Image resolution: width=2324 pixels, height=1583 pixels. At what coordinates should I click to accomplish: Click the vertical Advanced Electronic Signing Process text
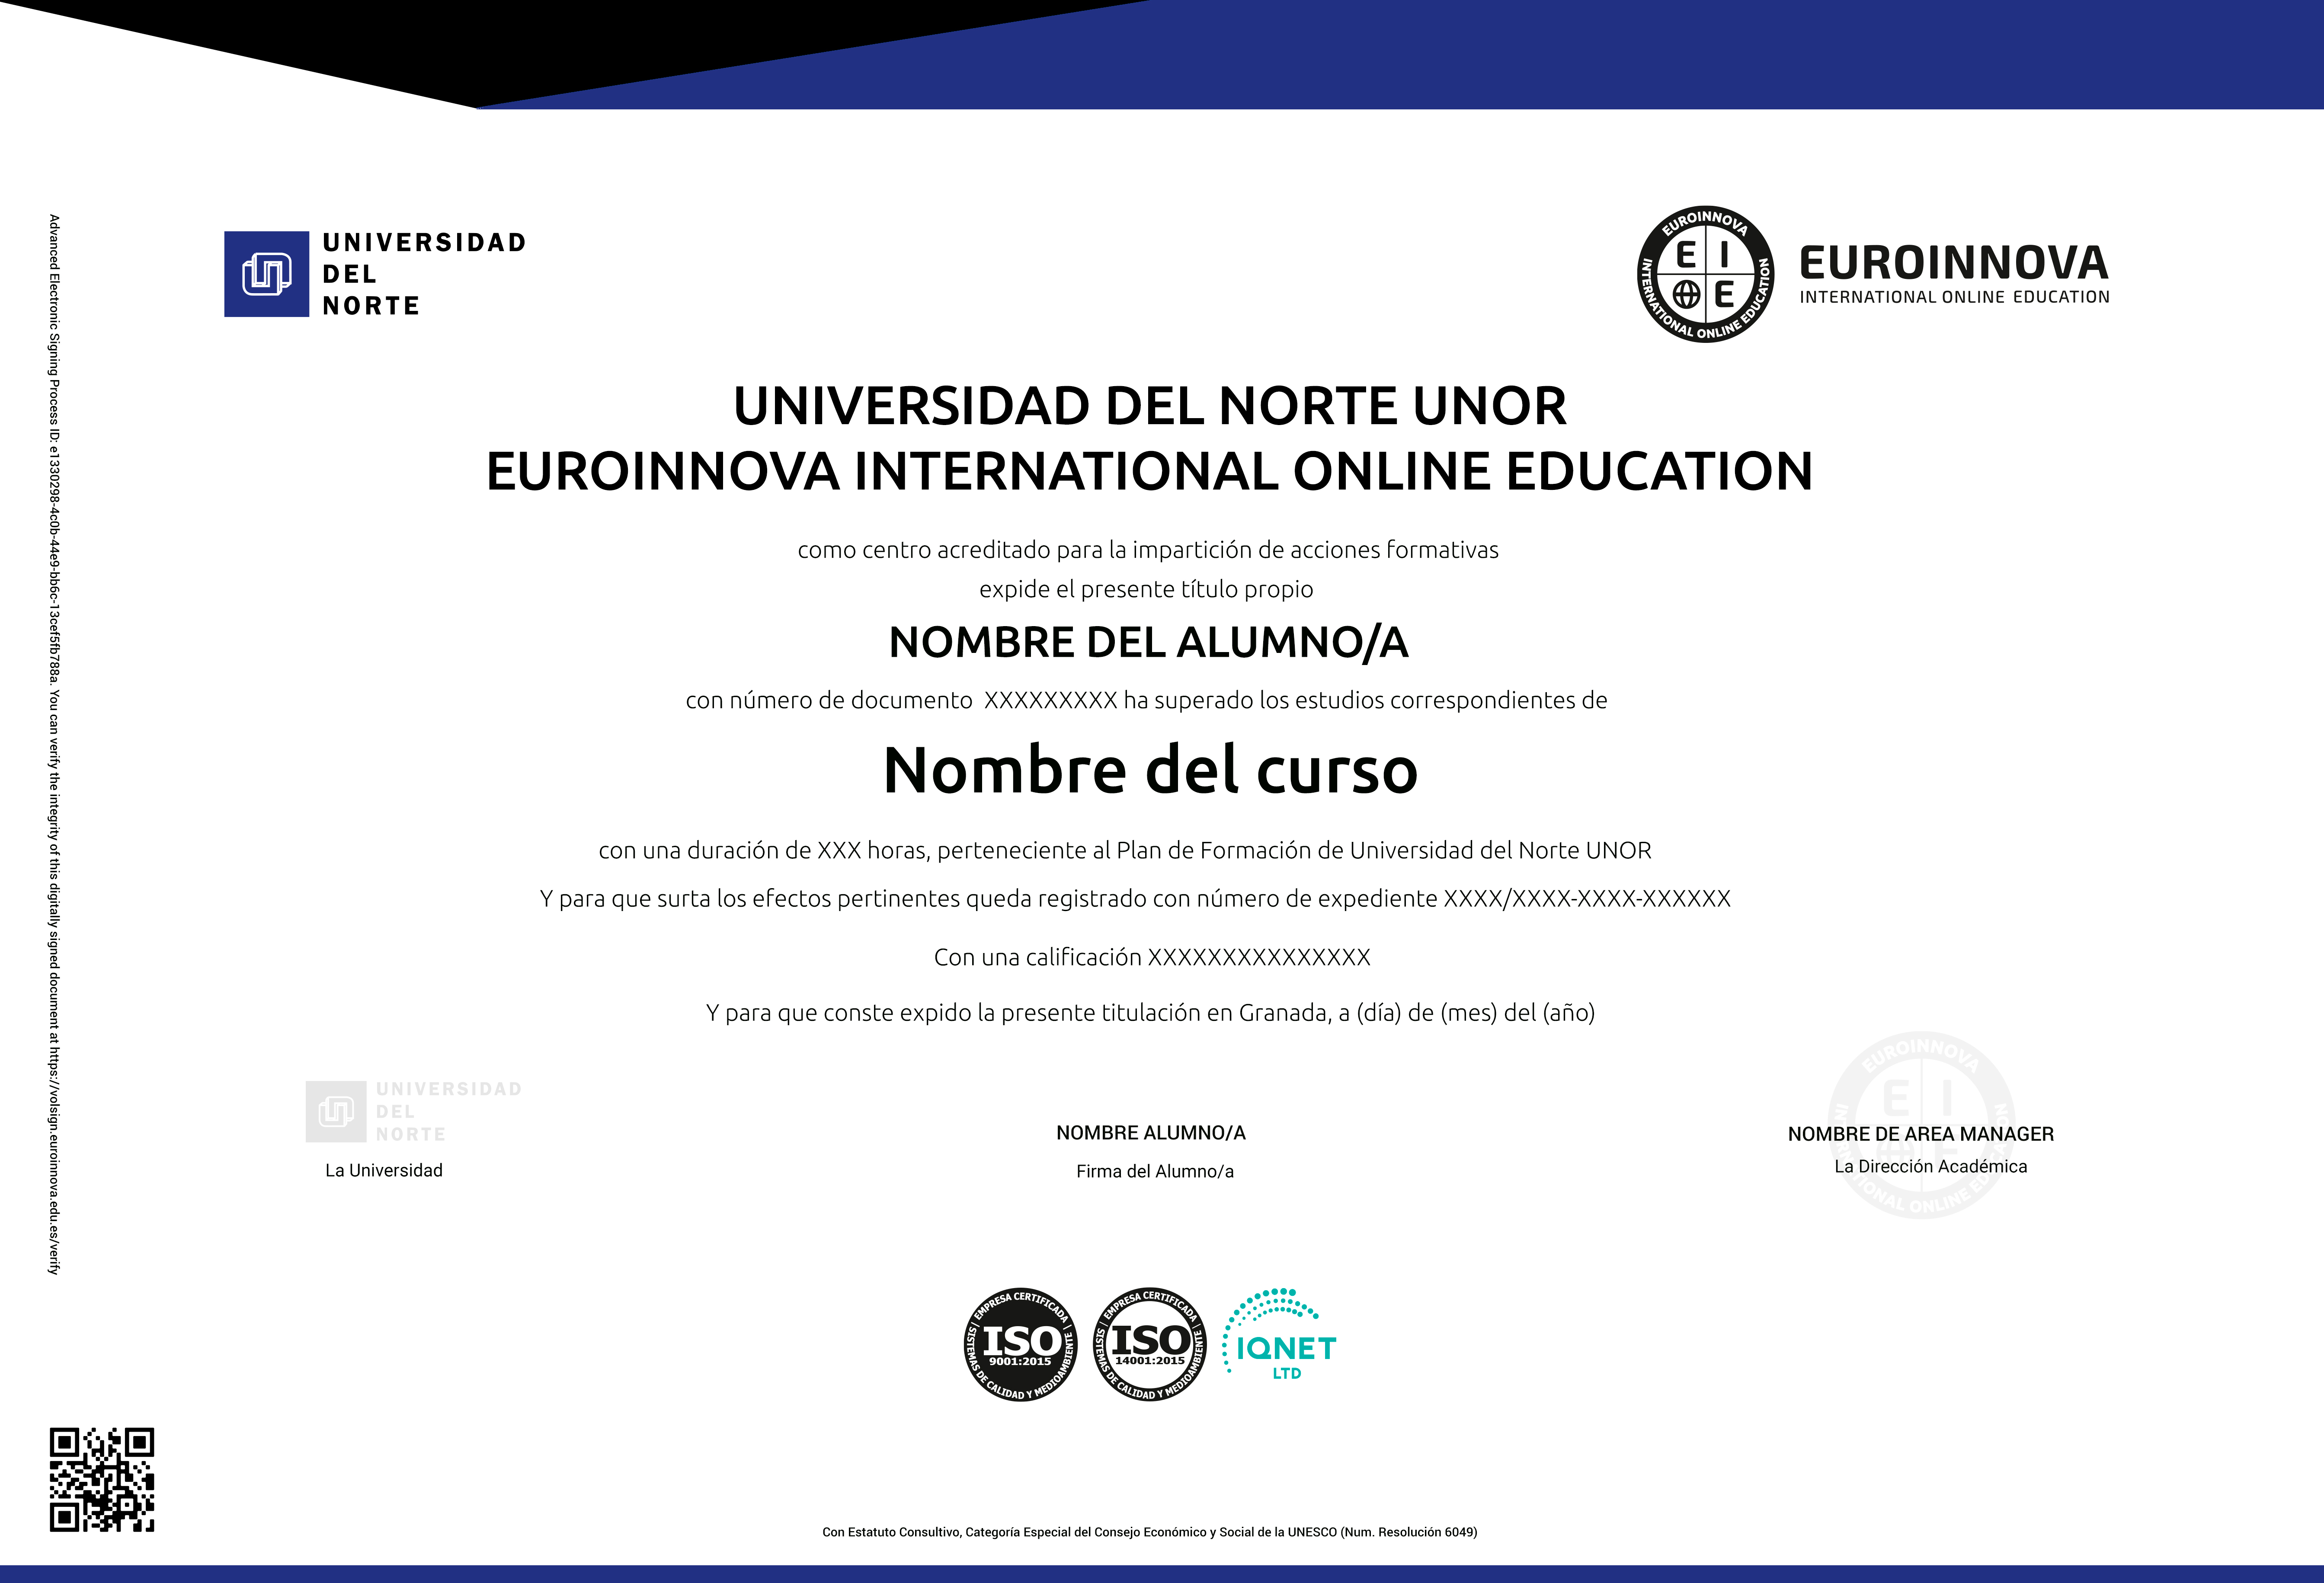tap(54, 744)
